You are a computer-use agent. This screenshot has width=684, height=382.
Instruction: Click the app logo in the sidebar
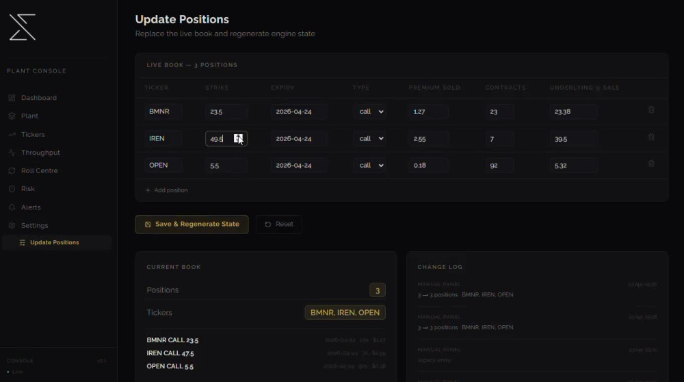23,27
